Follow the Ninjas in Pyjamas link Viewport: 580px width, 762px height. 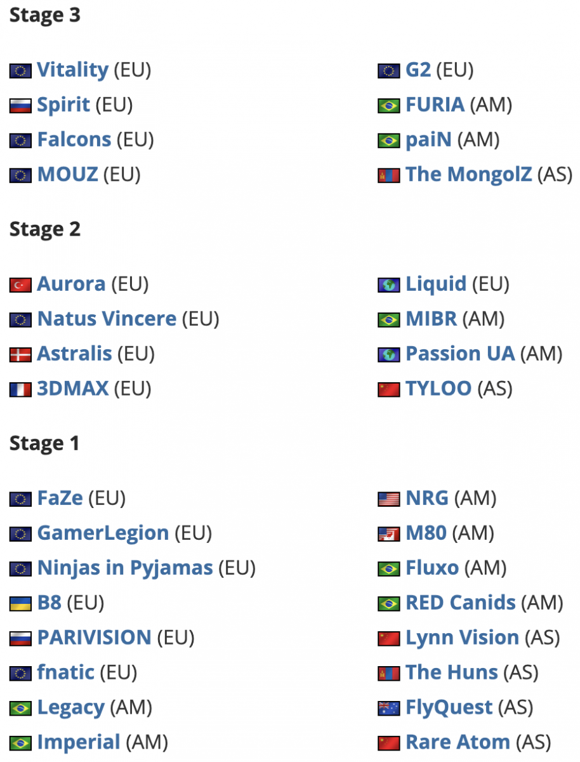(x=125, y=568)
